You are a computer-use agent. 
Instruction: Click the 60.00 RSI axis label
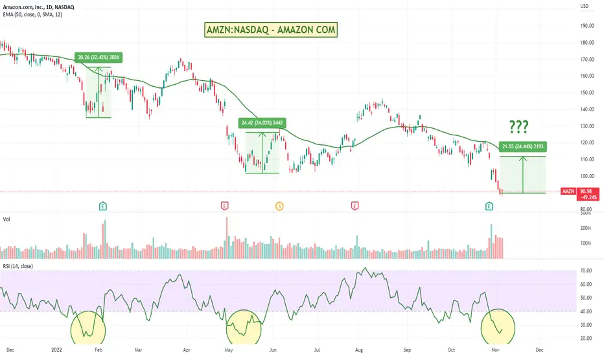click(x=586, y=284)
